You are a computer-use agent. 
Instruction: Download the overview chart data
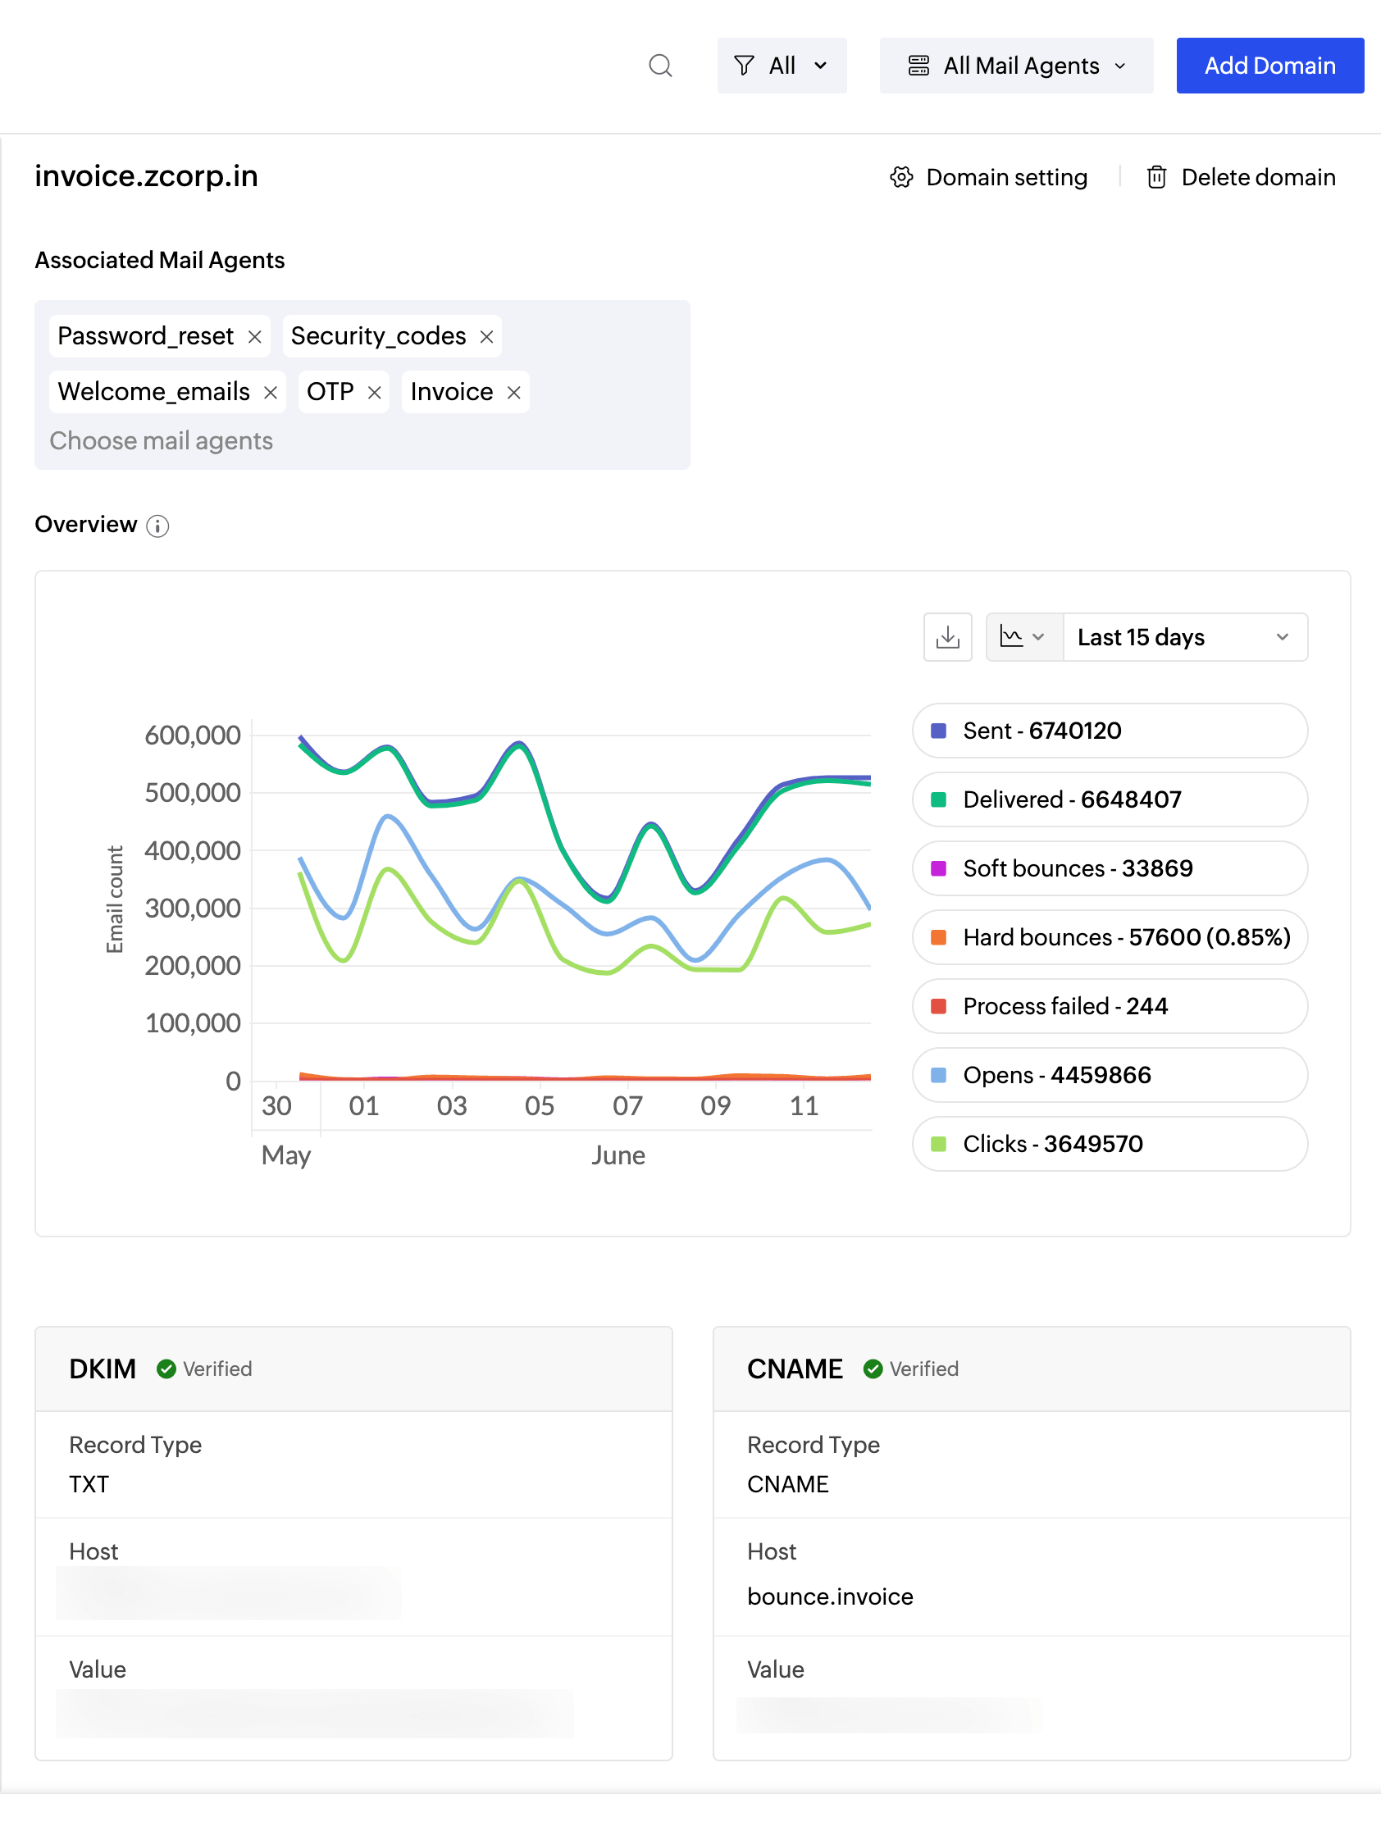(x=946, y=637)
